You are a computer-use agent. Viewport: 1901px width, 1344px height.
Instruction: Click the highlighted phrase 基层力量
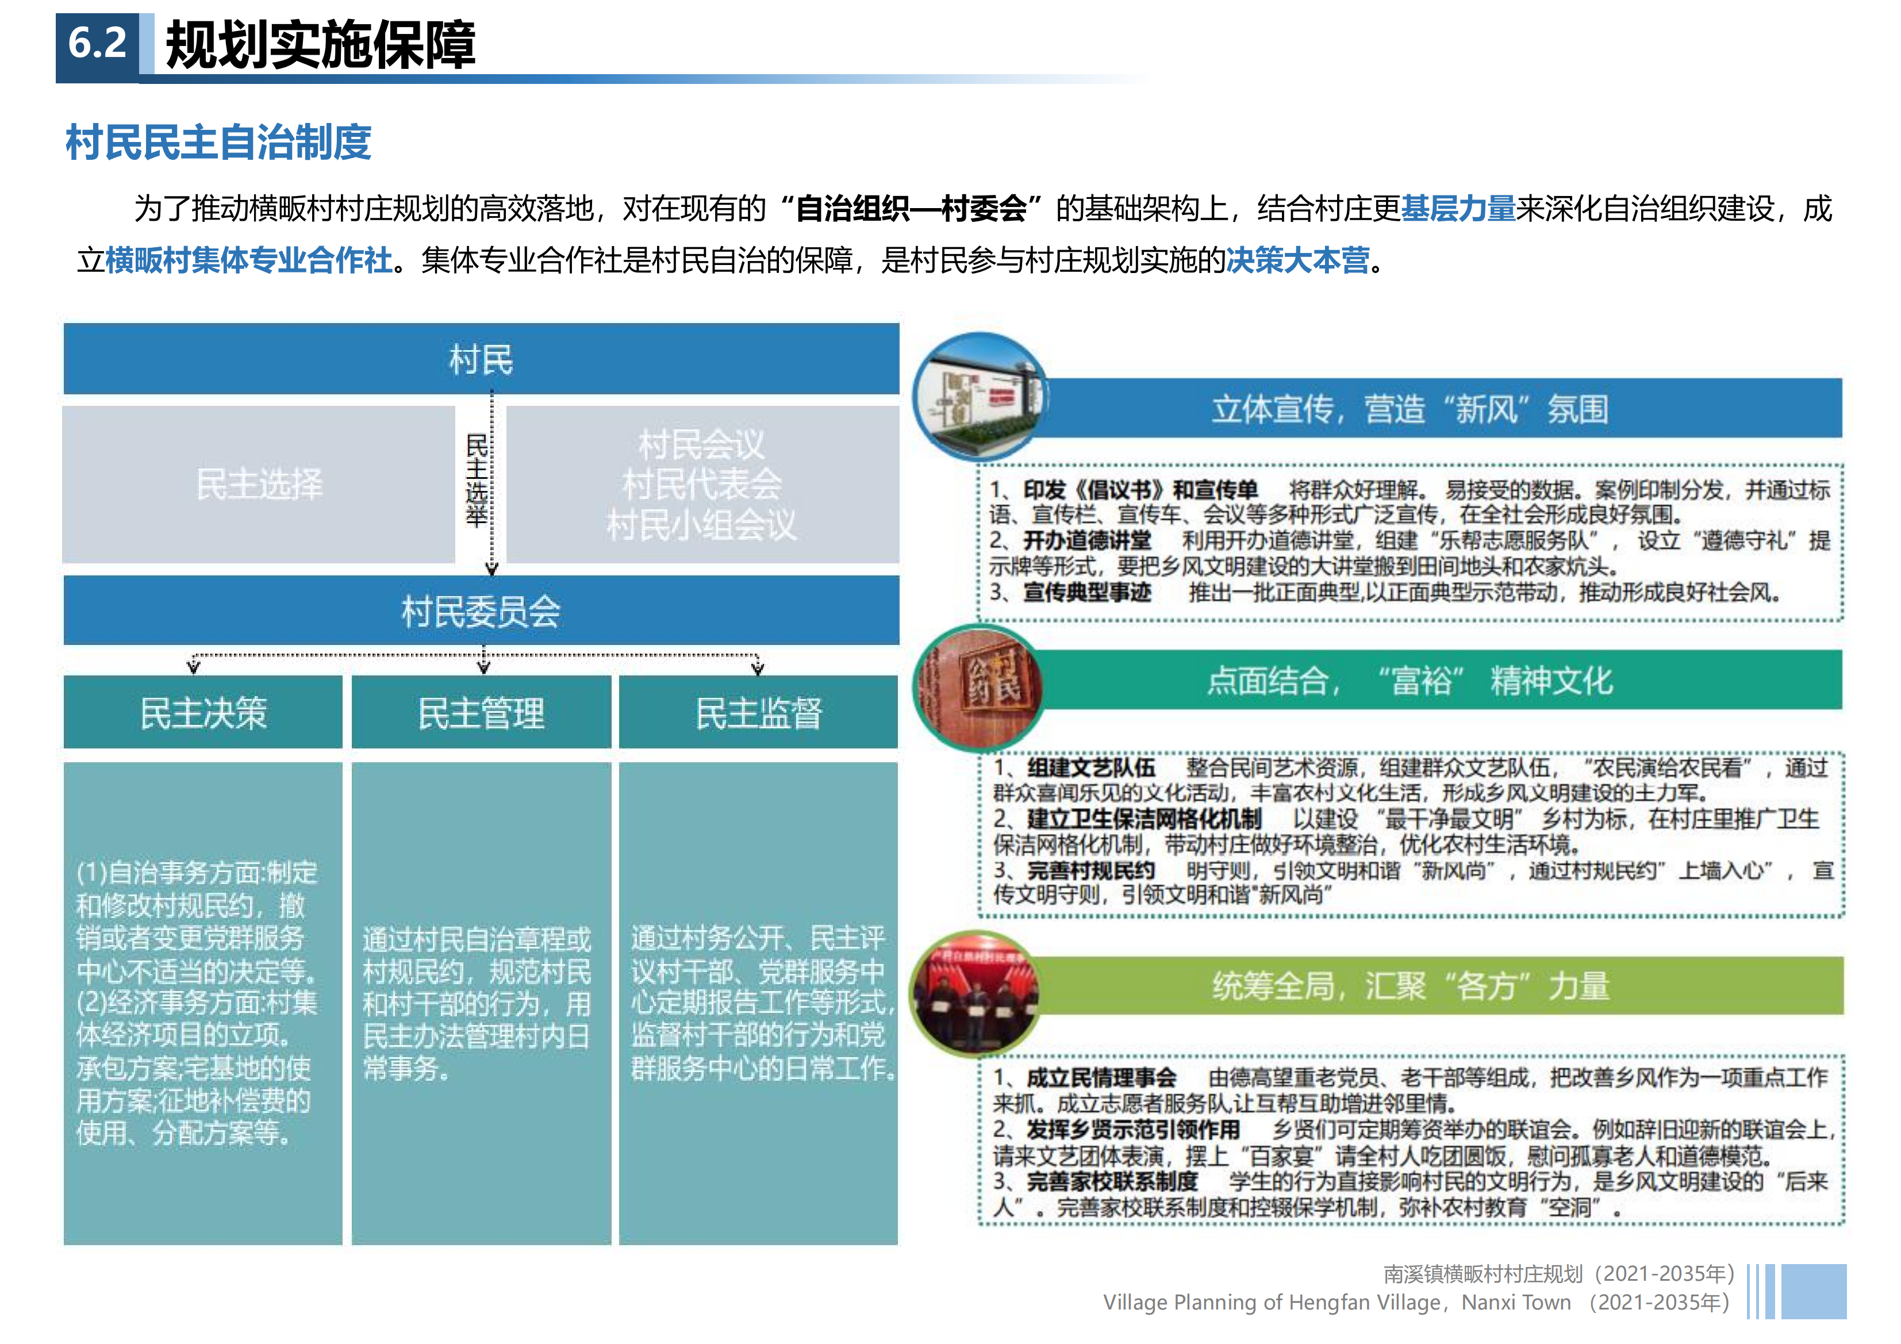pos(1458,209)
